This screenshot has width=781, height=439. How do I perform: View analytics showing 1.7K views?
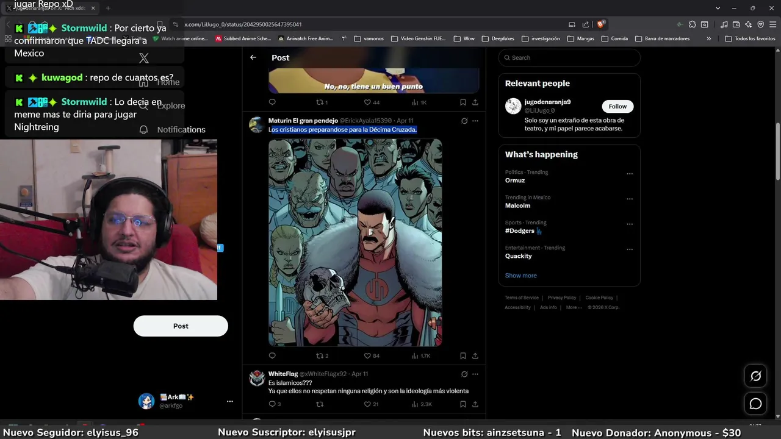(421, 355)
